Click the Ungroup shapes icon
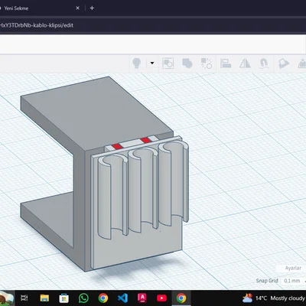Viewport: 306px width, 306px height. pos(207,63)
